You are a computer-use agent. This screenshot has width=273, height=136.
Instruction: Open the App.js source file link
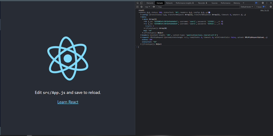(265, 11)
